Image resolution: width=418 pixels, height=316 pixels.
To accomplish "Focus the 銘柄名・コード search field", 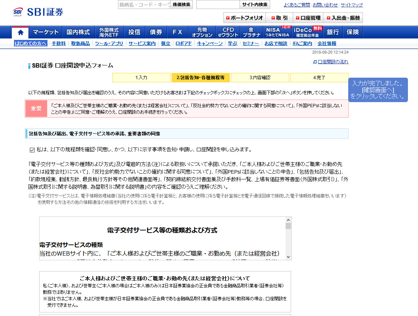I will 144,5.
